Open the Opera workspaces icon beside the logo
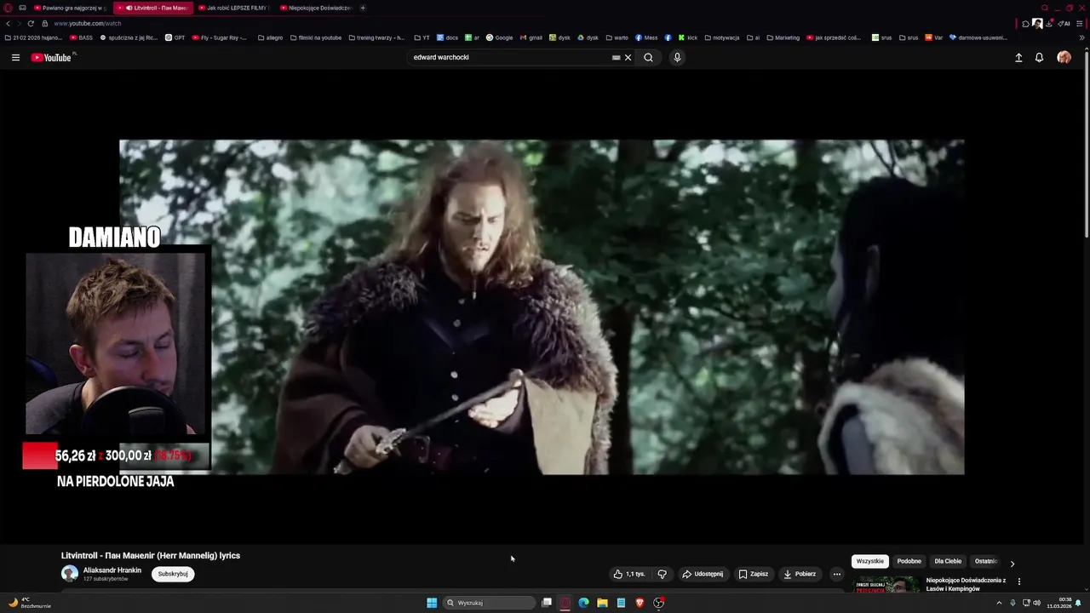 [x=23, y=8]
